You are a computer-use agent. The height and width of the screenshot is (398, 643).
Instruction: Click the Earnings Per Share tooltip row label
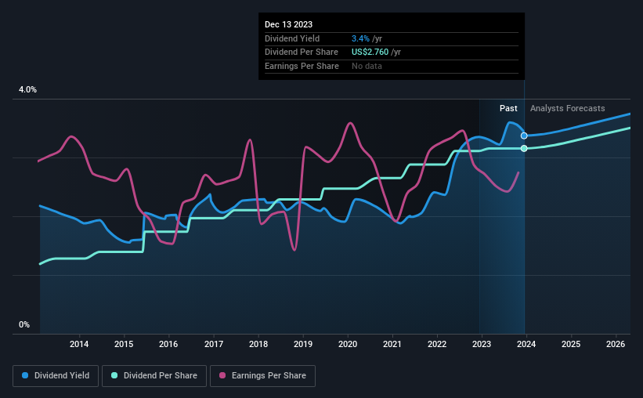[x=302, y=66]
